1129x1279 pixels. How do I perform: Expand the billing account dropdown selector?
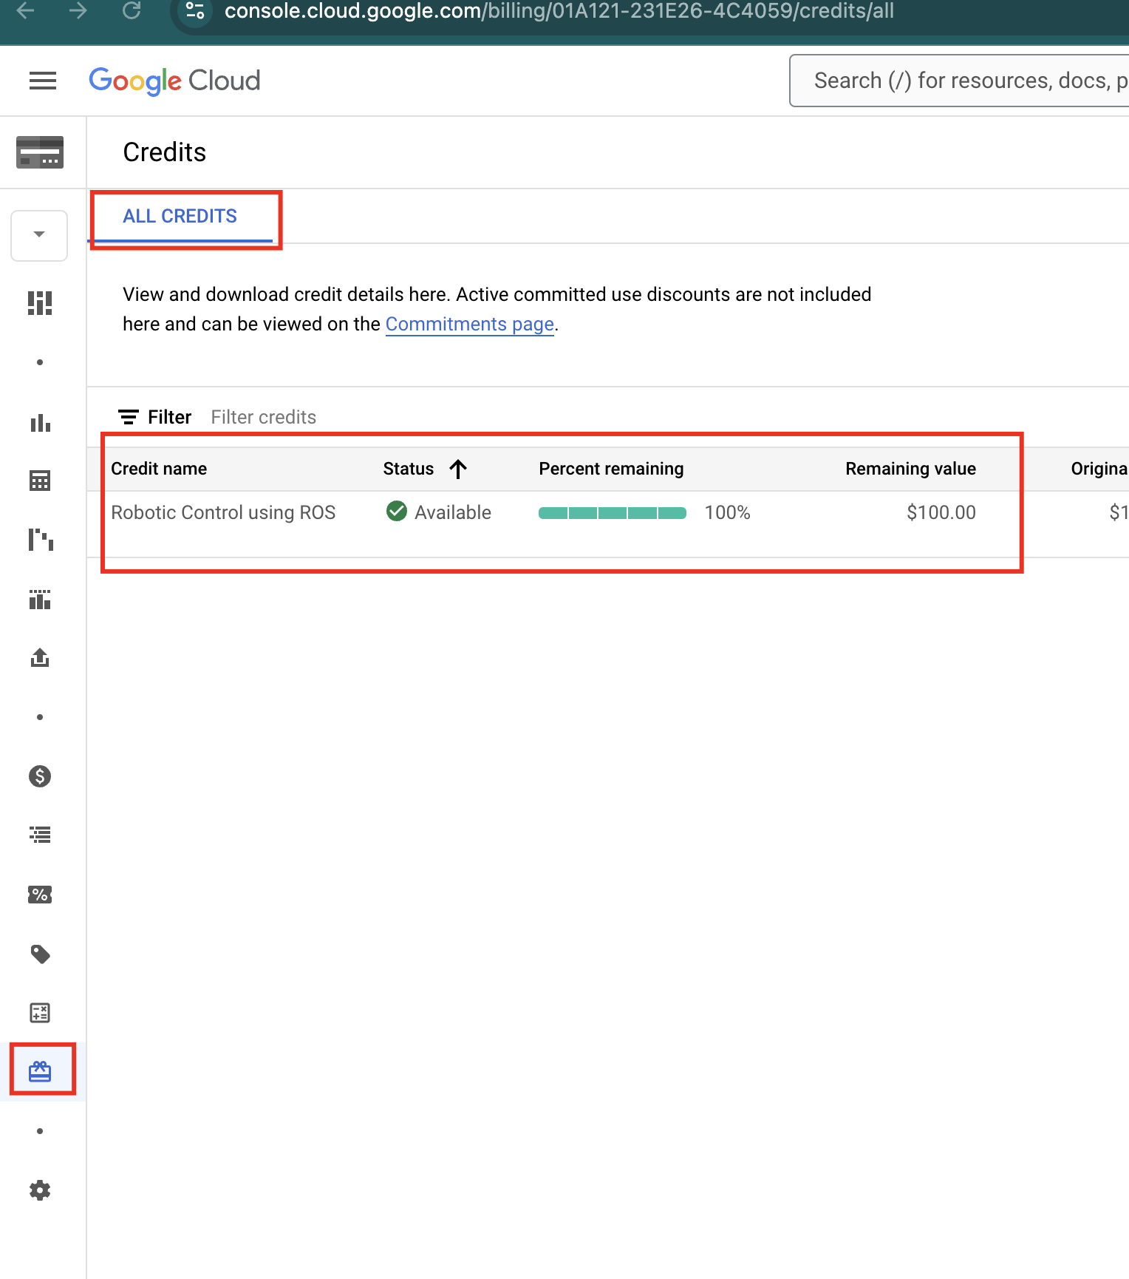point(39,235)
